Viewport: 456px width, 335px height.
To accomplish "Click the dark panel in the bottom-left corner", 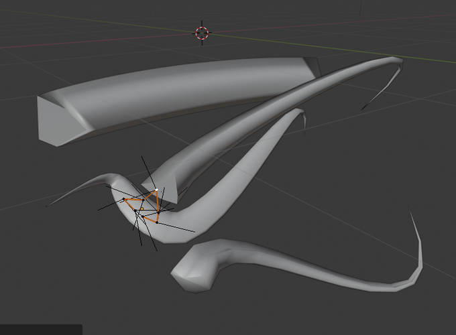I will (x=41, y=330).
